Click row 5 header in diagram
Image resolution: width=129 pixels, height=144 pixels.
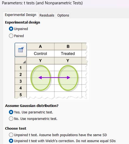pyautogui.click(x=21, y=95)
